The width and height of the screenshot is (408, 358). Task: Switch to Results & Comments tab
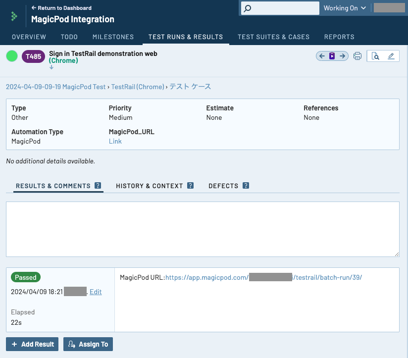53,186
